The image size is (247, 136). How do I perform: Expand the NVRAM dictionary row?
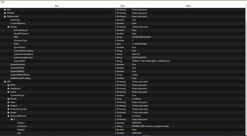click(x=5, y=13)
